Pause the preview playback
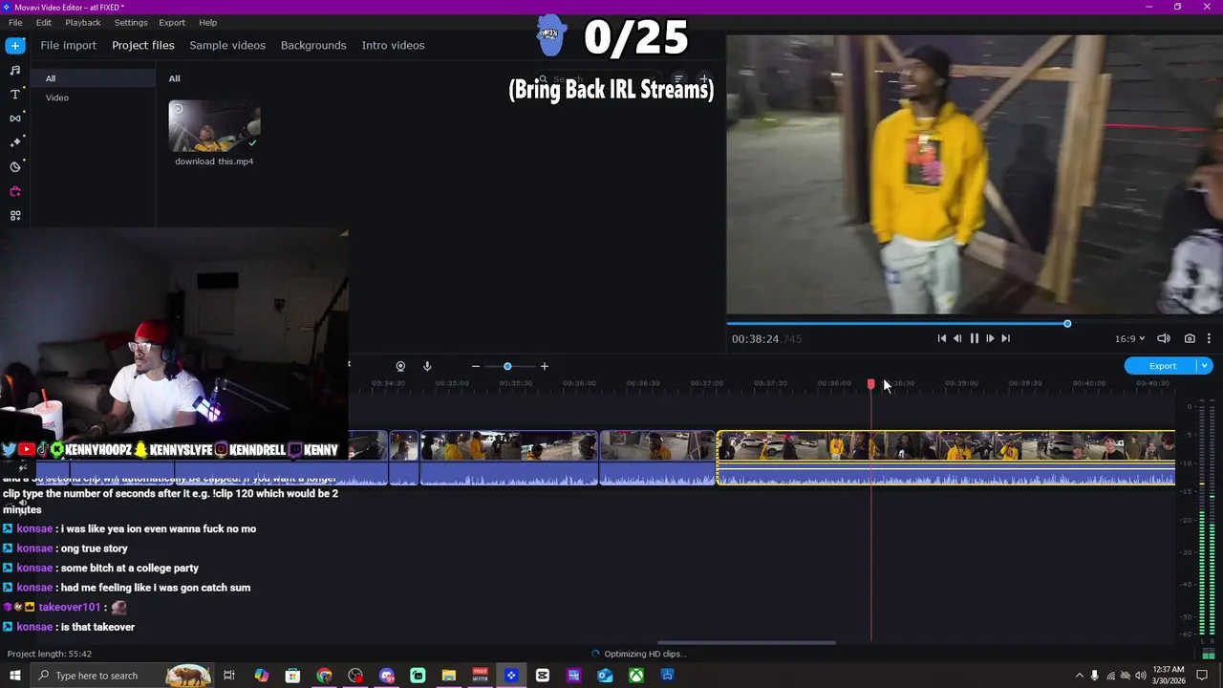This screenshot has width=1223, height=688. 974,338
